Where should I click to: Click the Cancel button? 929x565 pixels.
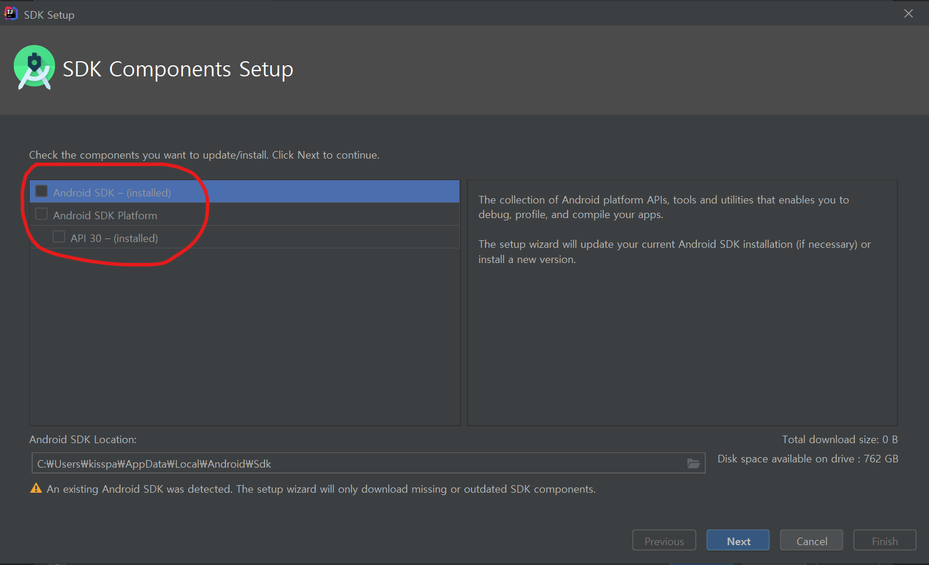(x=811, y=541)
